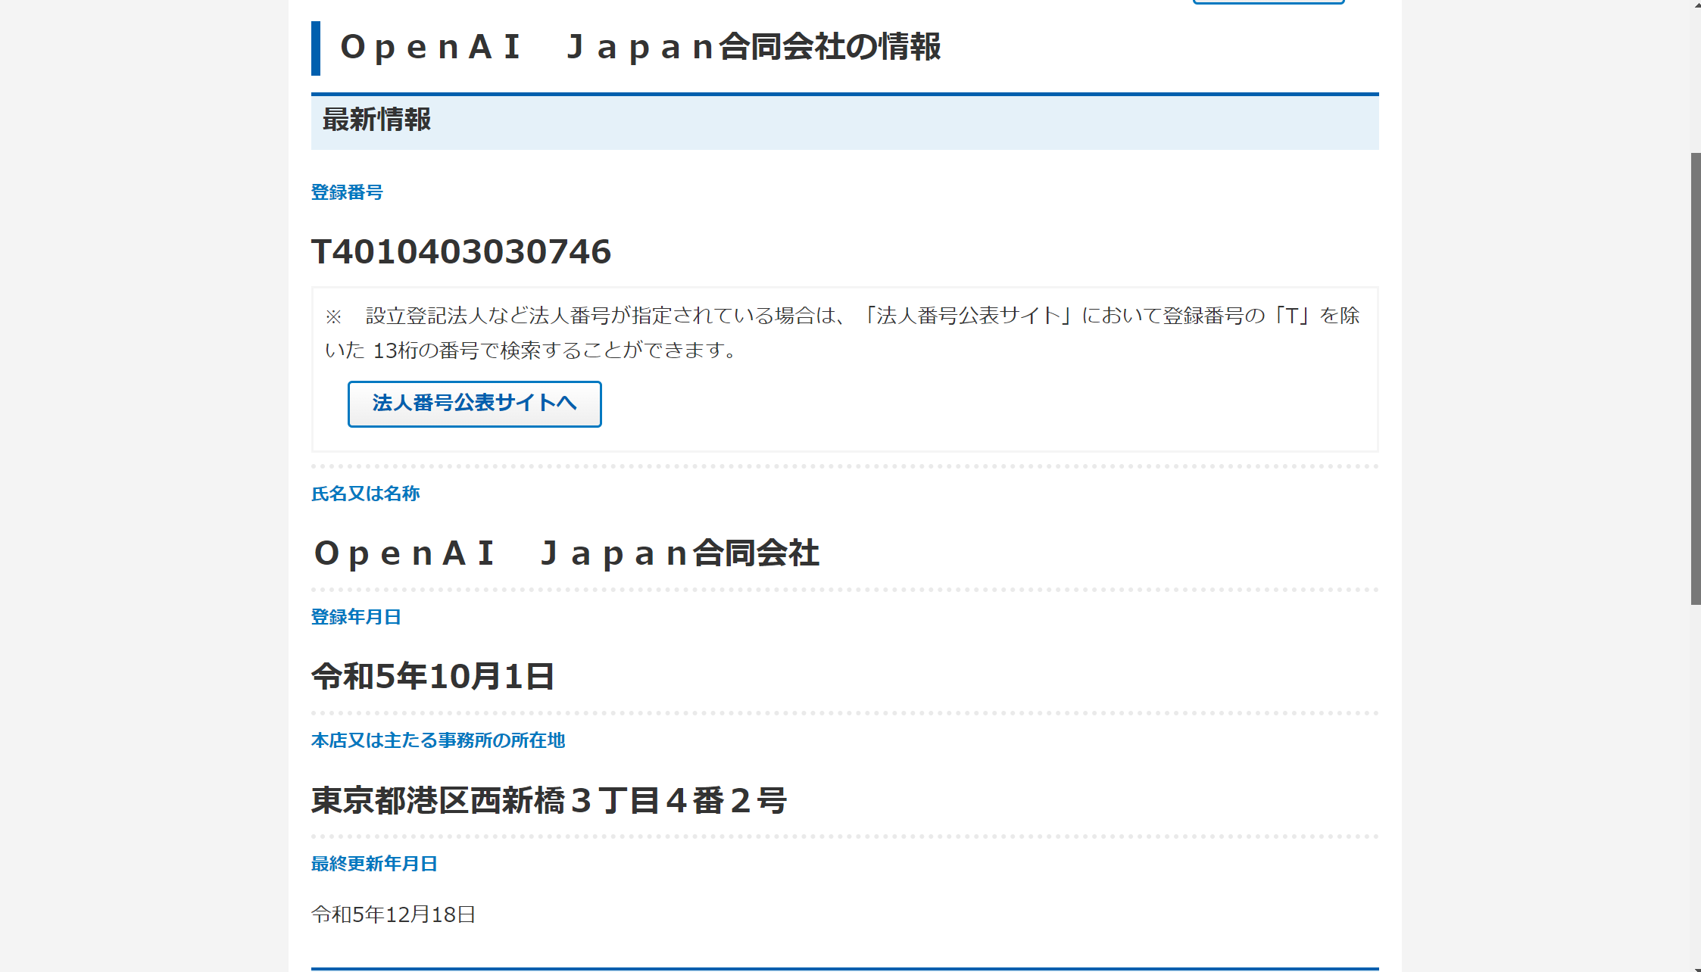
Task: Open the 氏名又は名称 label link
Action: click(366, 494)
